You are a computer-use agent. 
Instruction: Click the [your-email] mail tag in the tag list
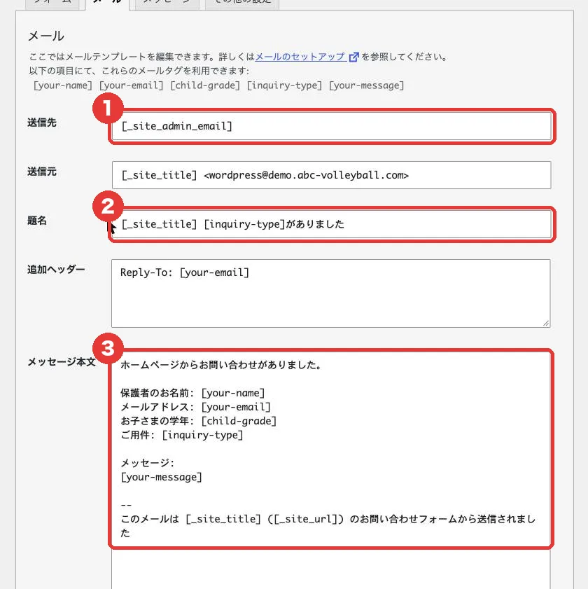132,85
